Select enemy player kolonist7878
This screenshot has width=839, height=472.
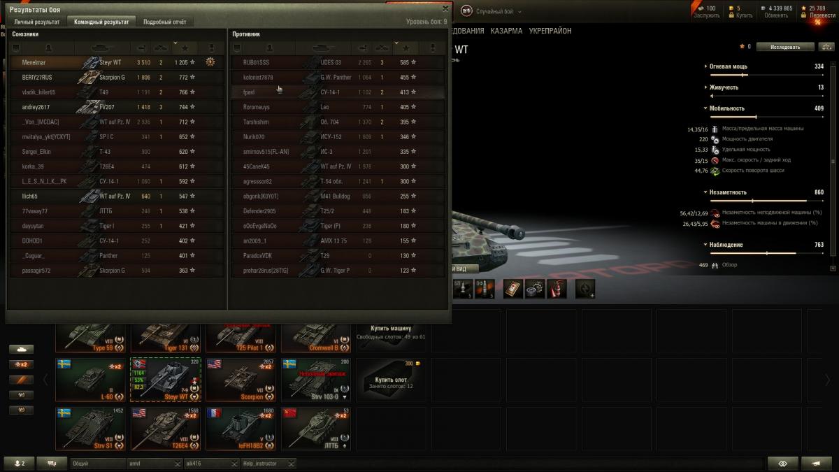tap(338, 77)
